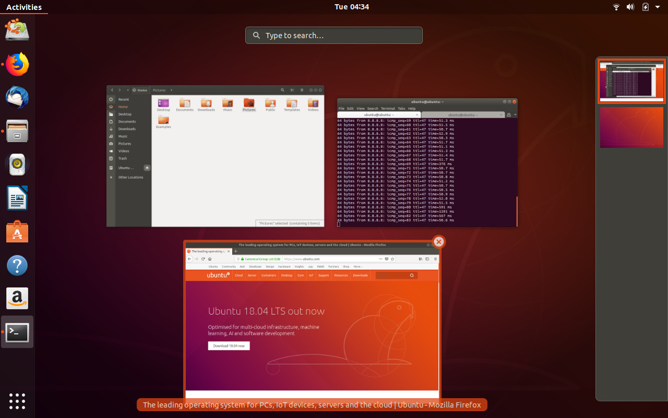Click the clock showing Tue 04:34
This screenshot has height=418, width=668.
(x=352, y=7)
